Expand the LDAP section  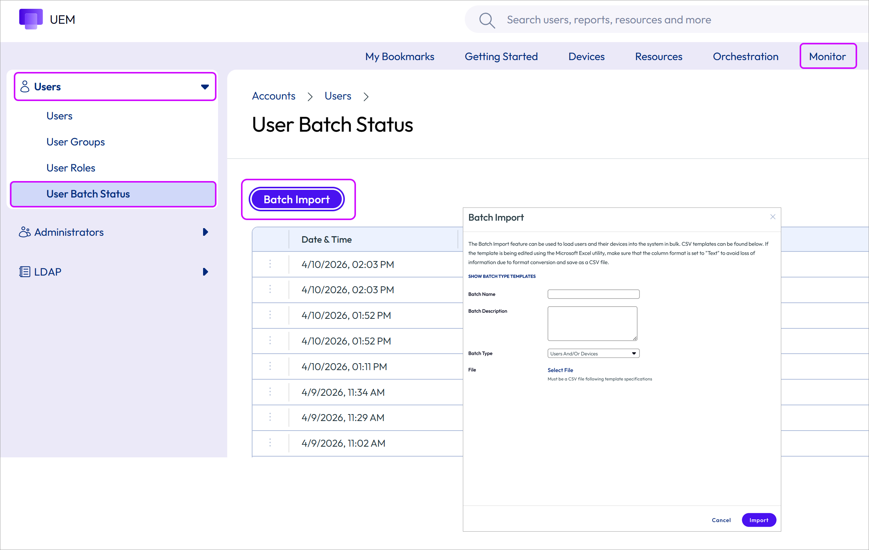[x=205, y=272]
